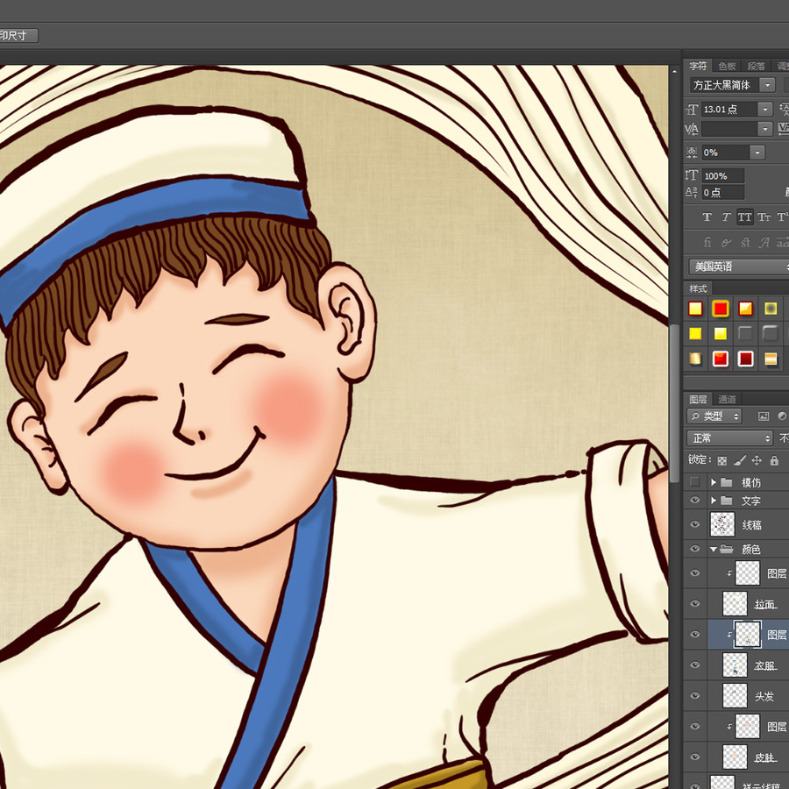
Task: Apply the dark red style with white border
Action: [745, 359]
